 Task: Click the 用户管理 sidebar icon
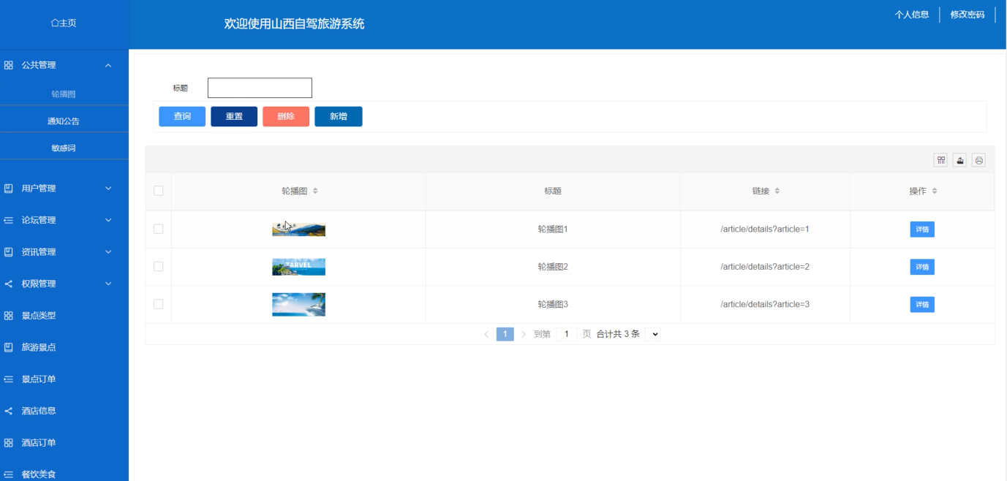pos(9,189)
